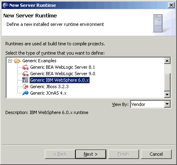Click the Generic Examples folder icon
Viewport: 177px width, 165px height.
pyautogui.click(x=17, y=61)
